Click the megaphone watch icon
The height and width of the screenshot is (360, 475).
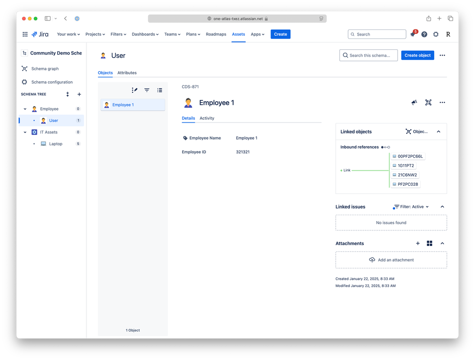(x=414, y=103)
